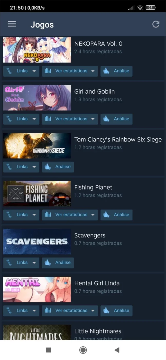Tap the Android home circle button
This screenshot has height=360, width=166.
(x=83, y=350)
